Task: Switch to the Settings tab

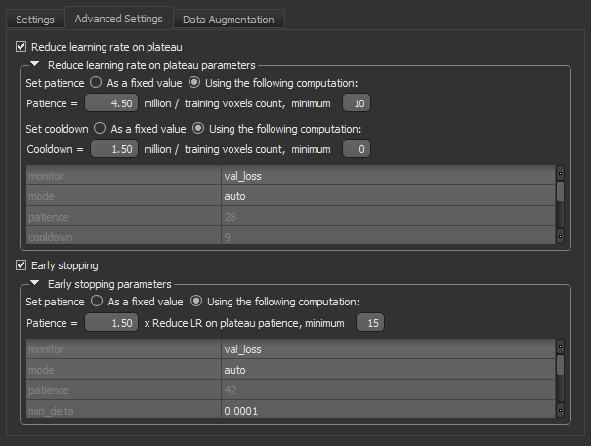Action: click(x=35, y=19)
